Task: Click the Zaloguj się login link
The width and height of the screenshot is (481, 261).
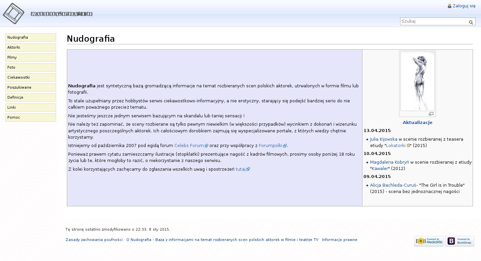Action: point(464,6)
